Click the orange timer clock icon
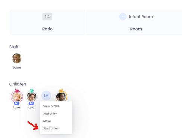Image resolution: width=182 pixels, height=138 pixels. (61, 91)
